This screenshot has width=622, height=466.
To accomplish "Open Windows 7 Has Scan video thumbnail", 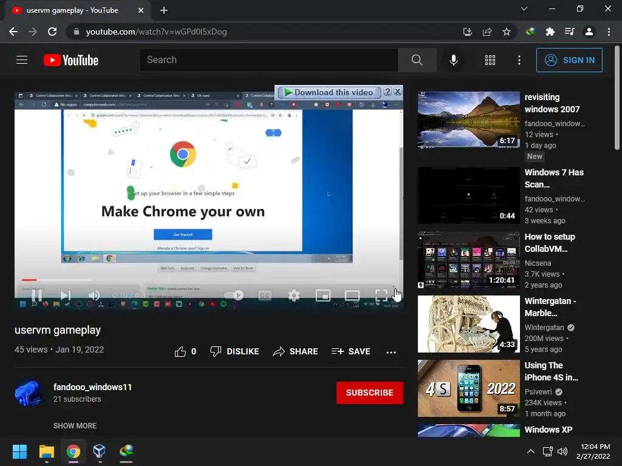I will tap(468, 195).
